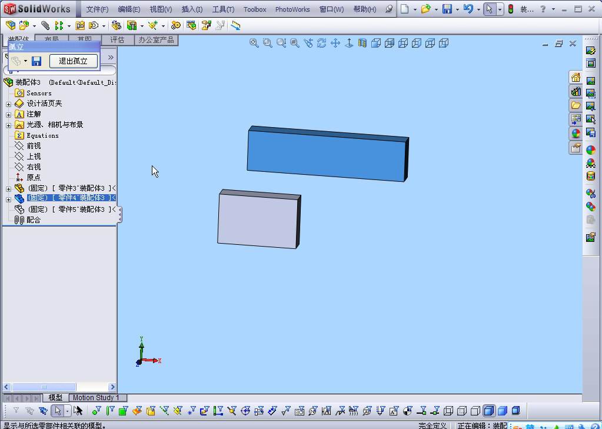Image resolution: width=602 pixels, height=429 pixels.
Task: Toggle the rebuild traffic light icon
Action: click(x=511, y=9)
